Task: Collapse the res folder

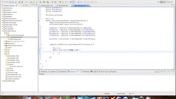Action: click(4, 54)
